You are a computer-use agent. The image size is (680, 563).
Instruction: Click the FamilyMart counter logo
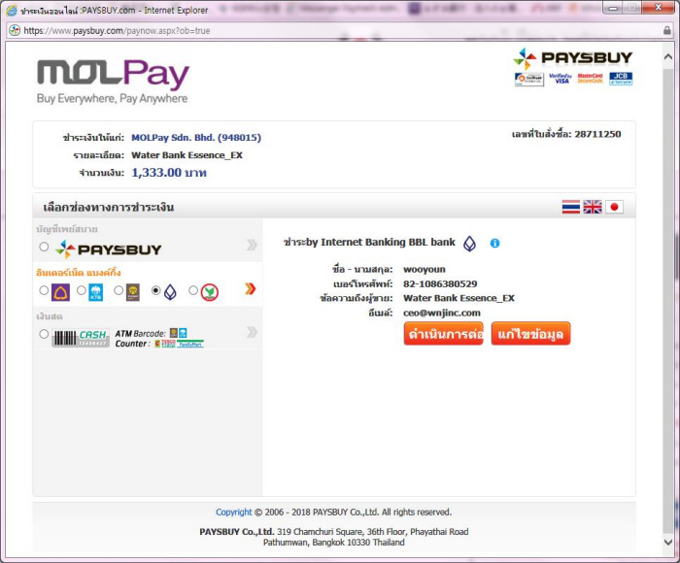(x=190, y=344)
